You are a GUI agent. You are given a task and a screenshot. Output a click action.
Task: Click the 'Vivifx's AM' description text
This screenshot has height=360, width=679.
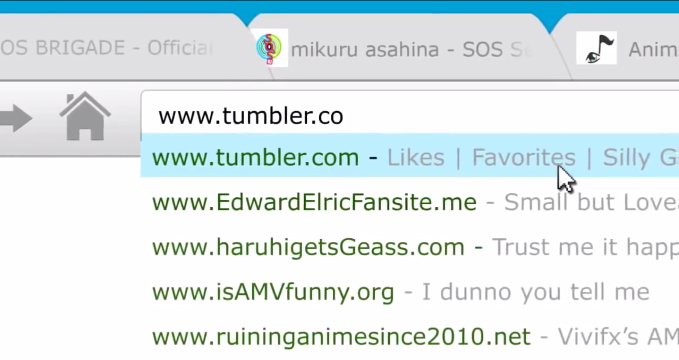pyautogui.click(x=618, y=336)
